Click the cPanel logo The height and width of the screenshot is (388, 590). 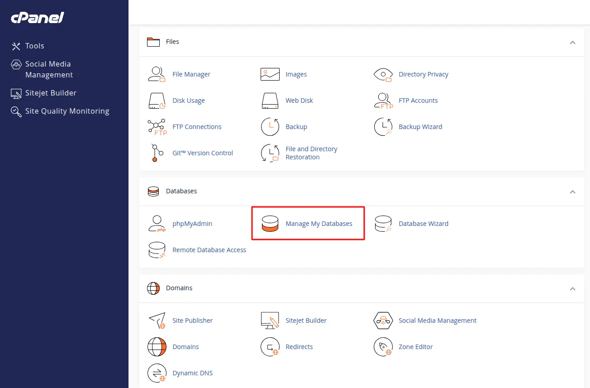(x=38, y=18)
